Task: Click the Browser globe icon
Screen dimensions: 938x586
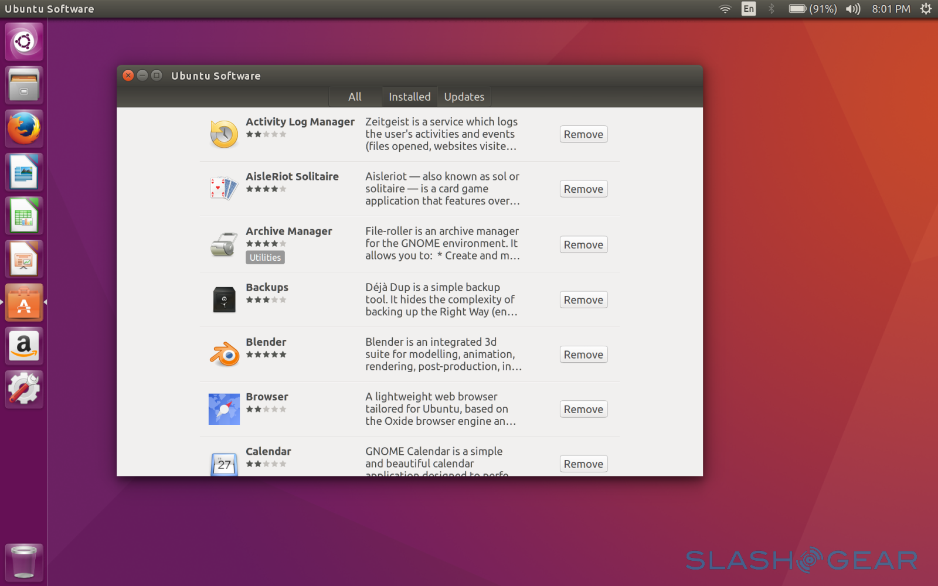Action: click(x=224, y=409)
